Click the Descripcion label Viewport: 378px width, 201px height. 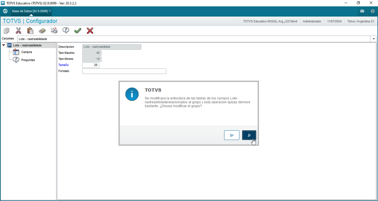(66, 47)
